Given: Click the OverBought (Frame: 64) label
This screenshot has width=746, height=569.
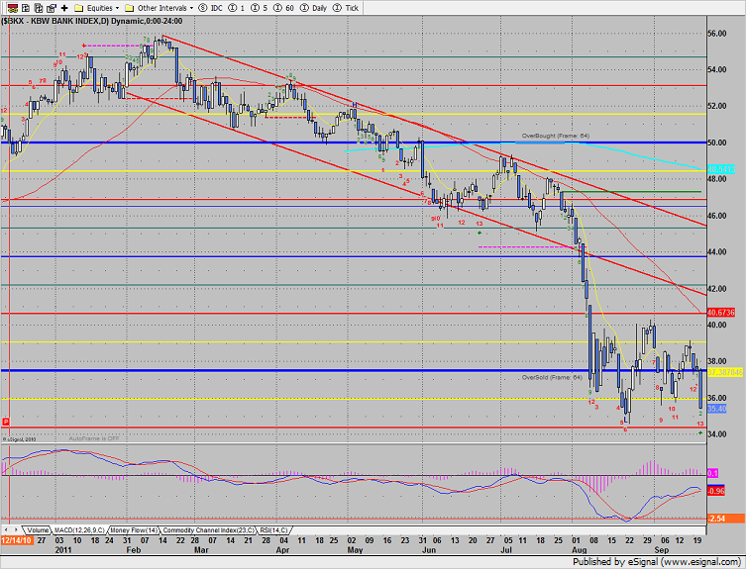Looking at the screenshot, I should pyautogui.click(x=555, y=136).
